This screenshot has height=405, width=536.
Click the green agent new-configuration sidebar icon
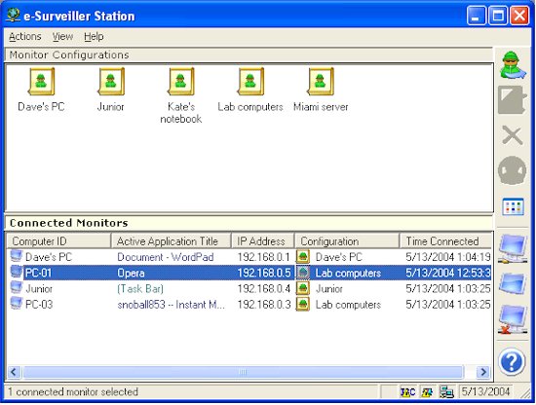click(x=512, y=65)
